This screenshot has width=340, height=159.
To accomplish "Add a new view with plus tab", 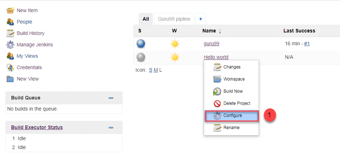I will coord(201,19).
